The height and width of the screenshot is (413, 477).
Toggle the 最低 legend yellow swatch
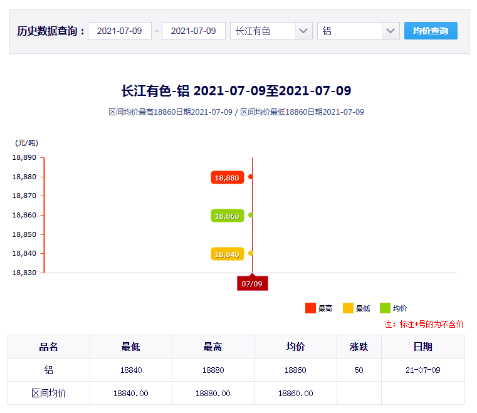[348, 308]
